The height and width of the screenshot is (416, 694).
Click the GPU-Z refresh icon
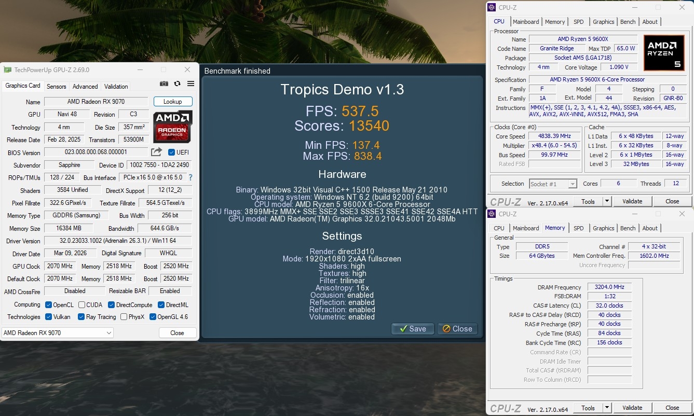pyautogui.click(x=178, y=84)
